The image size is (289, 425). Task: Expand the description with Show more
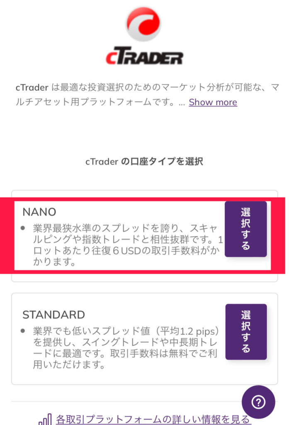point(213,102)
